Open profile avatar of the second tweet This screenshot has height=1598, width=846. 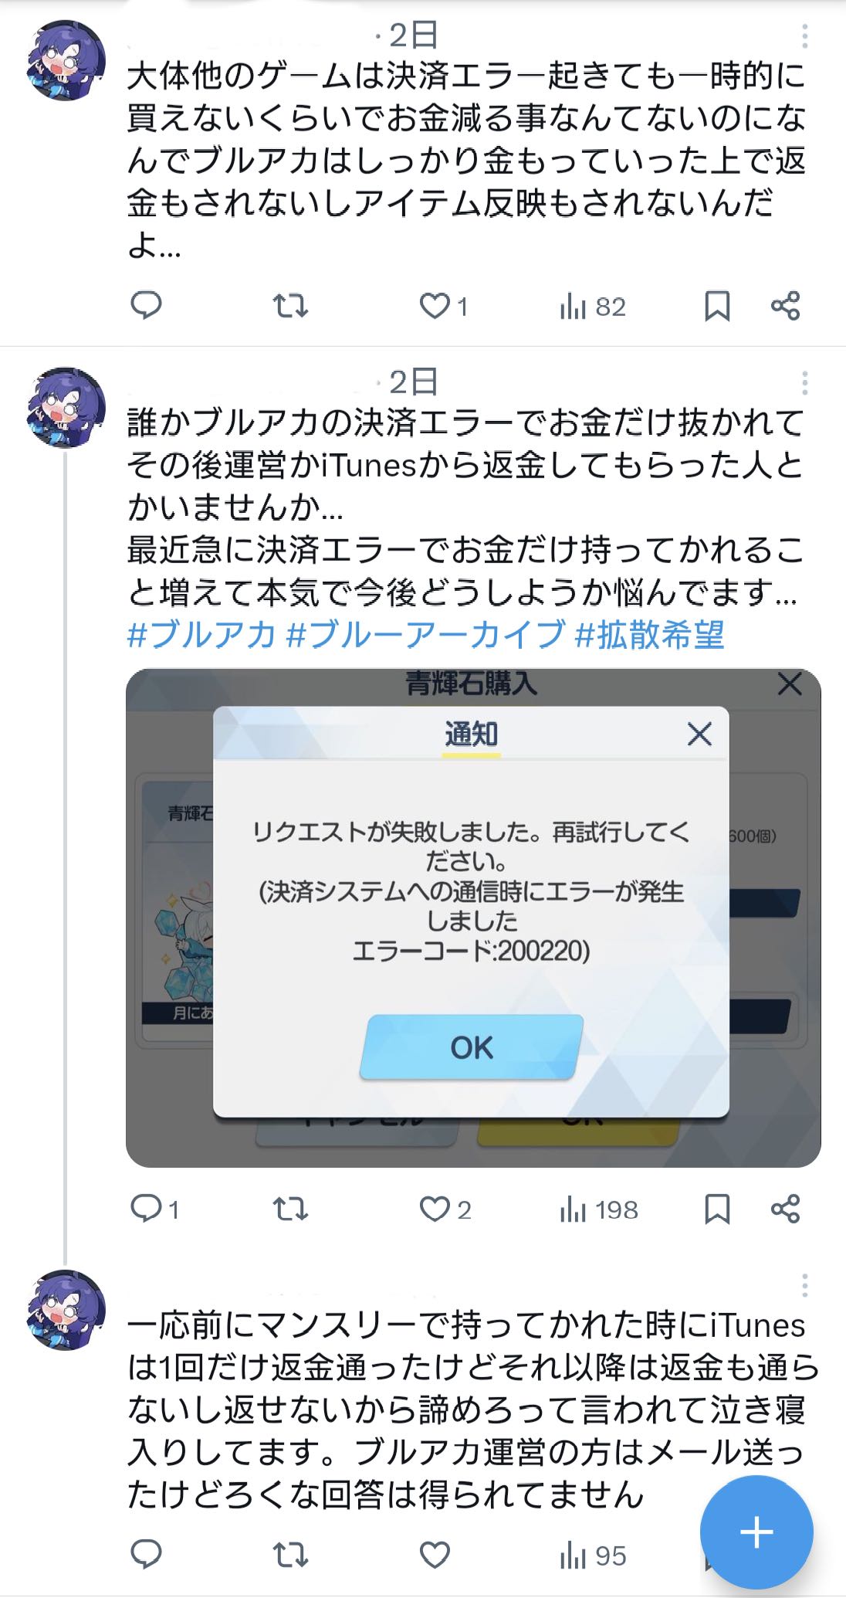pos(66,407)
